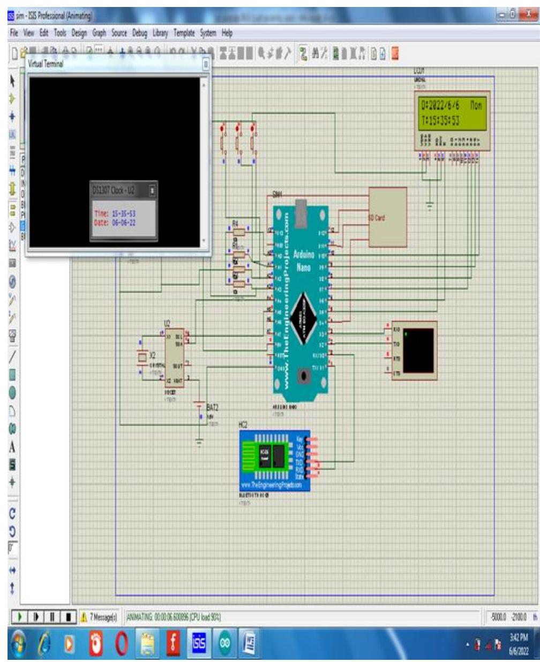The height and width of the screenshot is (662, 540).
Task: Open the Debug menu
Action: pos(139,33)
